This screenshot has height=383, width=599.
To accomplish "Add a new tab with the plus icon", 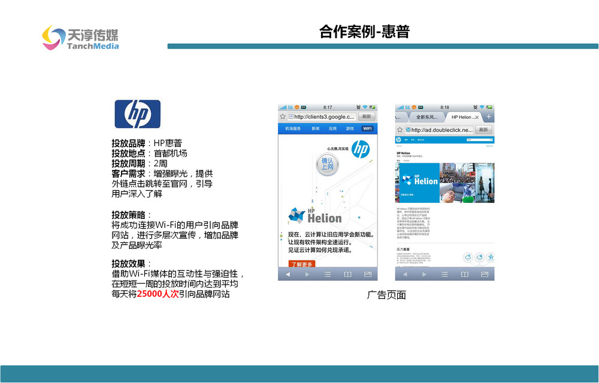I will pyautogui.click(x=489, y=117).
